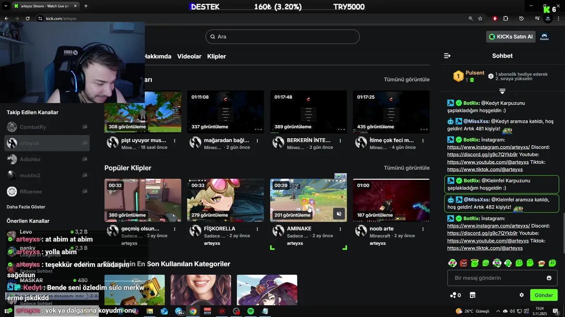Select Adishko in followed channels
Image resolution: width=565 pixels, height=317 pixels.
click(x=47, y=159)
